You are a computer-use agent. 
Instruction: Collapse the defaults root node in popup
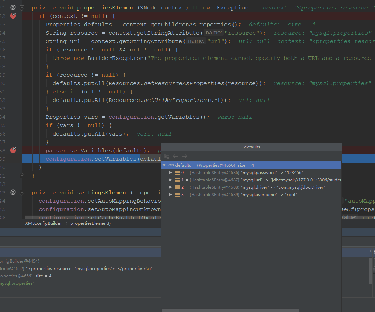point(164,165)
